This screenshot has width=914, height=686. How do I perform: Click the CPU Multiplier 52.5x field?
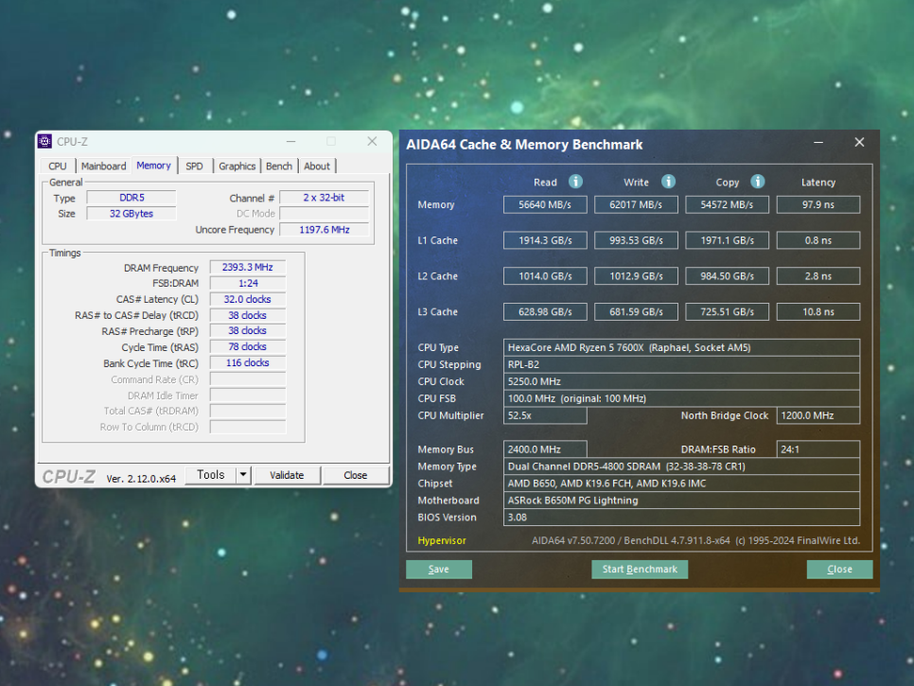[545, 415]
